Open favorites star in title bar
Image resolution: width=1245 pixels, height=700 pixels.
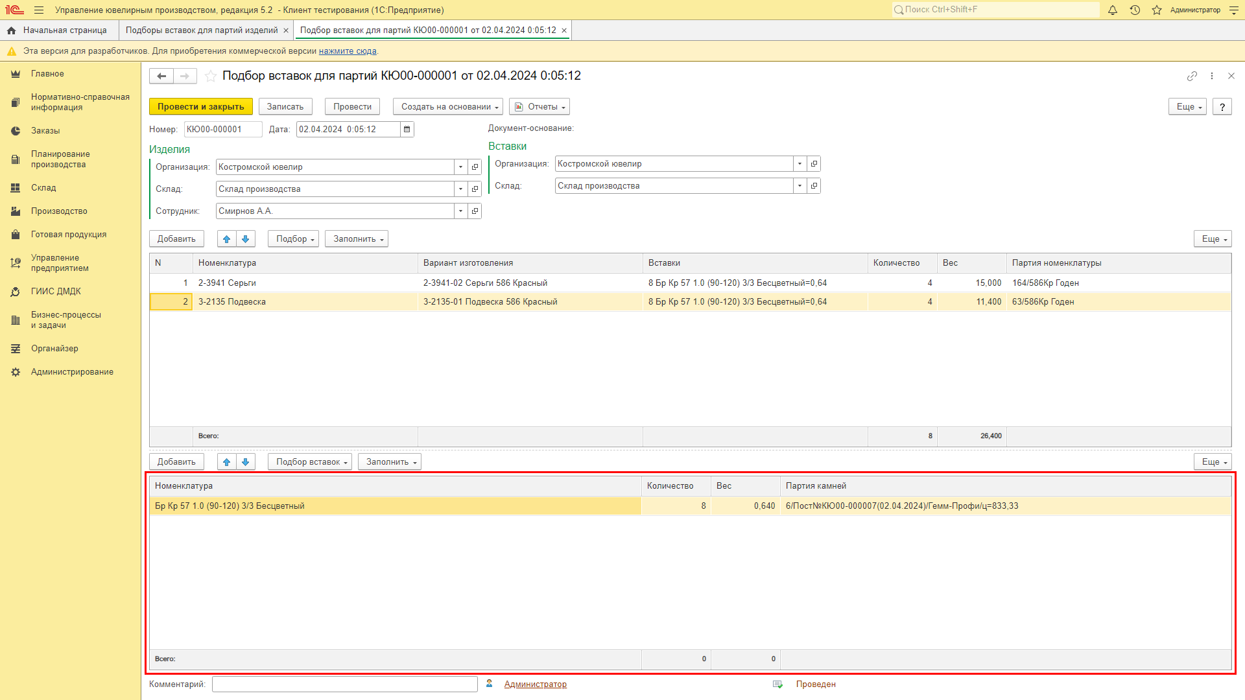(x=1157, y=10)
